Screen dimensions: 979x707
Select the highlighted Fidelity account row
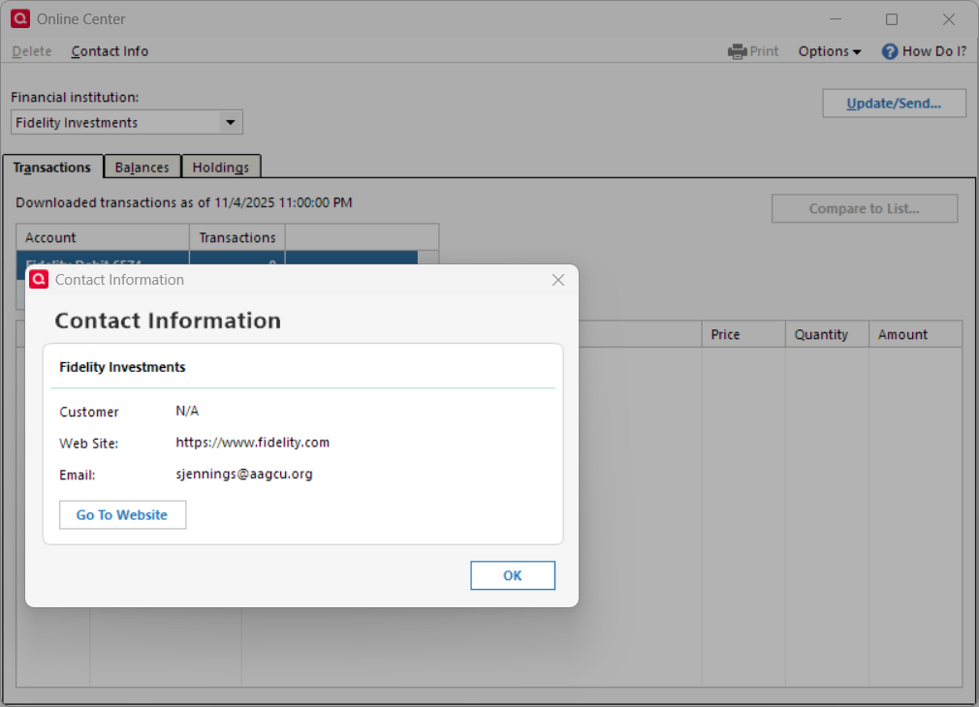(217, 258)
